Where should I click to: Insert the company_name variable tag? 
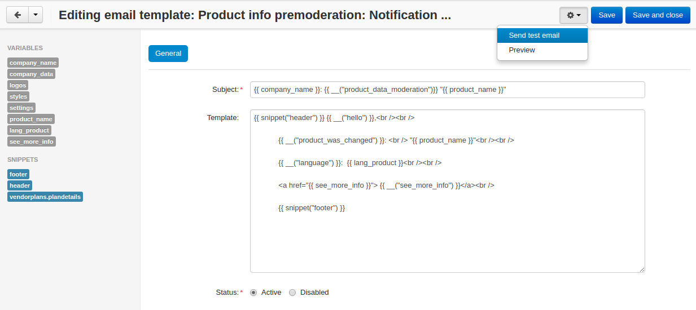pyautogui.click(x=33, y=63)
